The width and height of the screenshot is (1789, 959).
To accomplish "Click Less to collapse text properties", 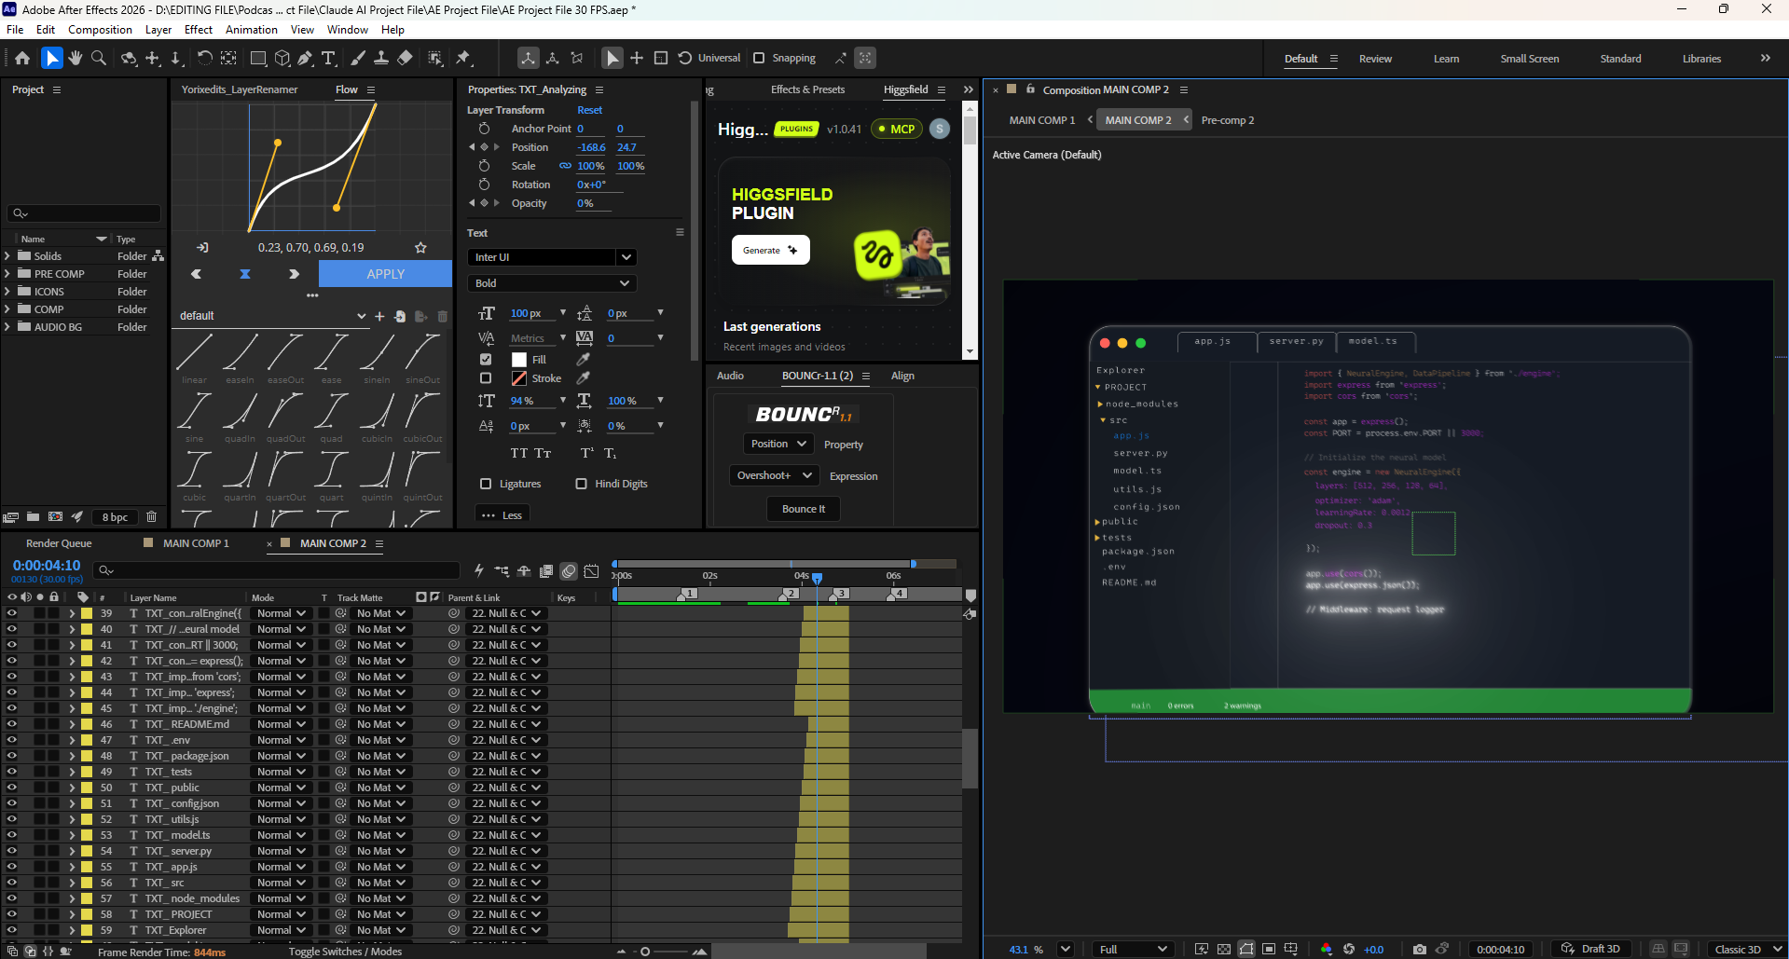I will pos(502,515).
